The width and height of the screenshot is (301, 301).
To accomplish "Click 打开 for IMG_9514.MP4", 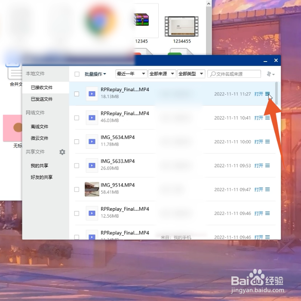I will tap(258, 190).
